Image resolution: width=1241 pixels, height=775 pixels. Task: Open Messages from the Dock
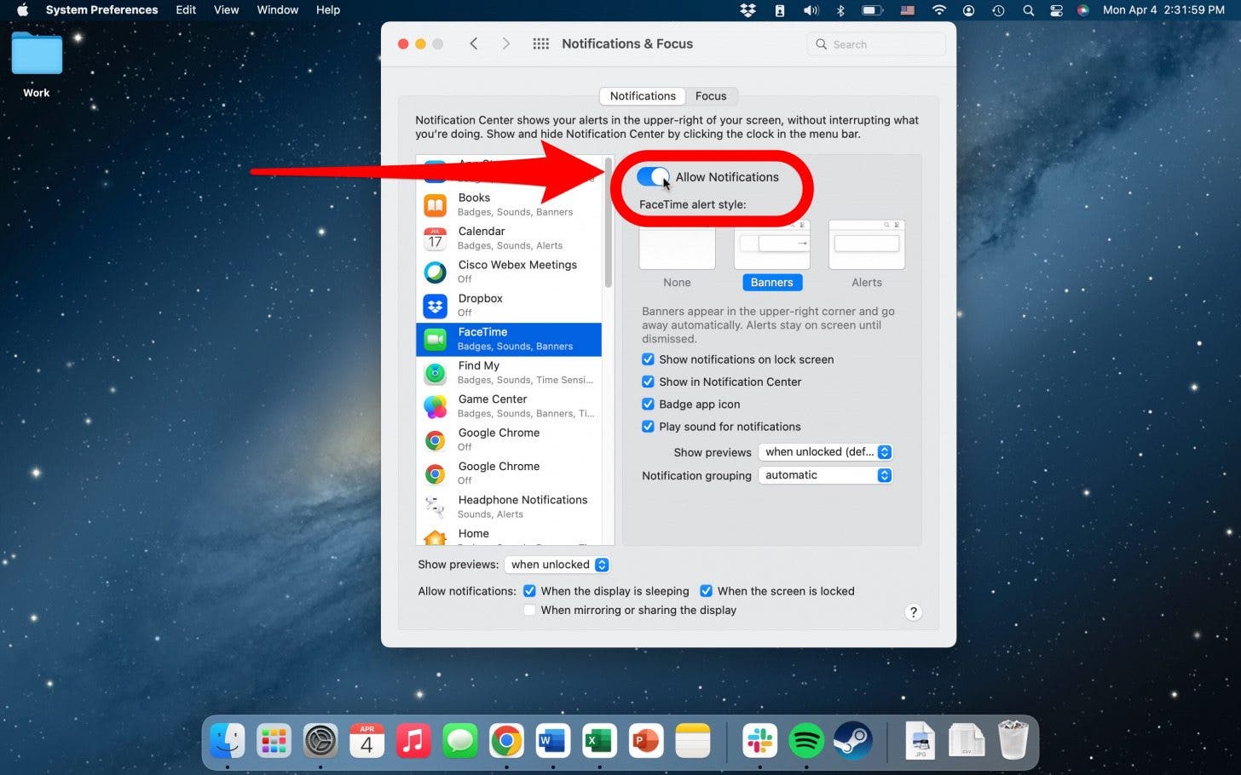pyautogui.click(x=459, y=741)
